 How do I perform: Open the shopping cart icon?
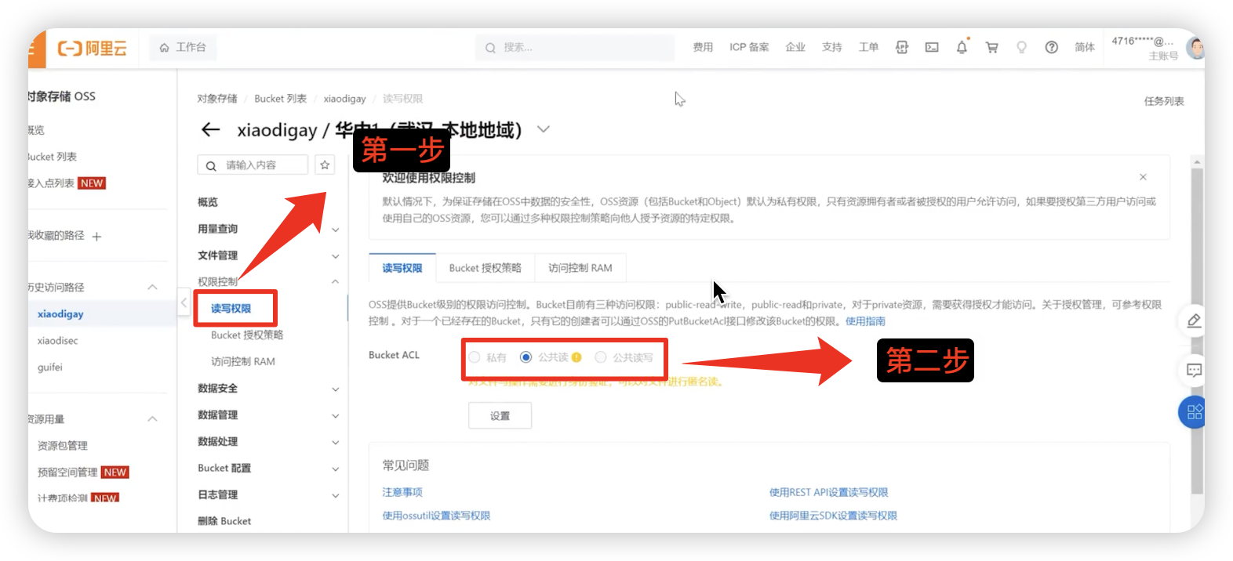tap(991, 47)
